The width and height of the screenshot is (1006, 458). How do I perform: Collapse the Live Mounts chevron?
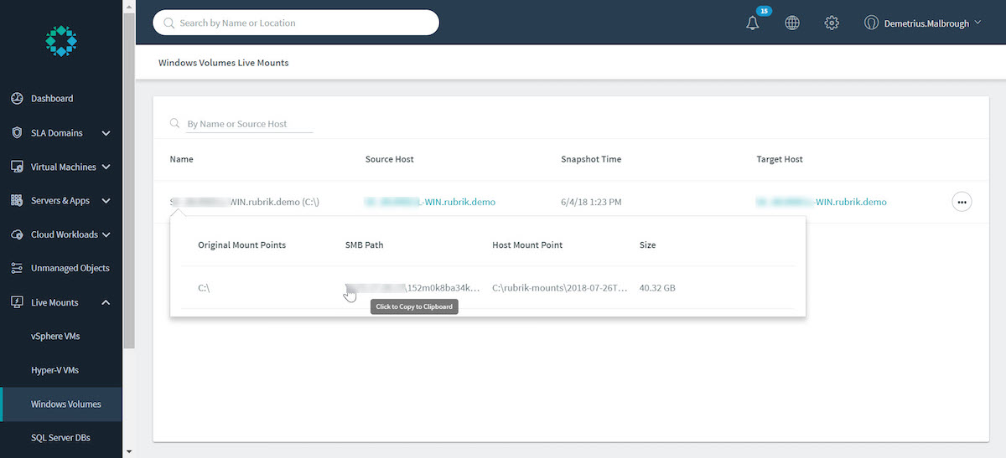(x=106, y=302)
